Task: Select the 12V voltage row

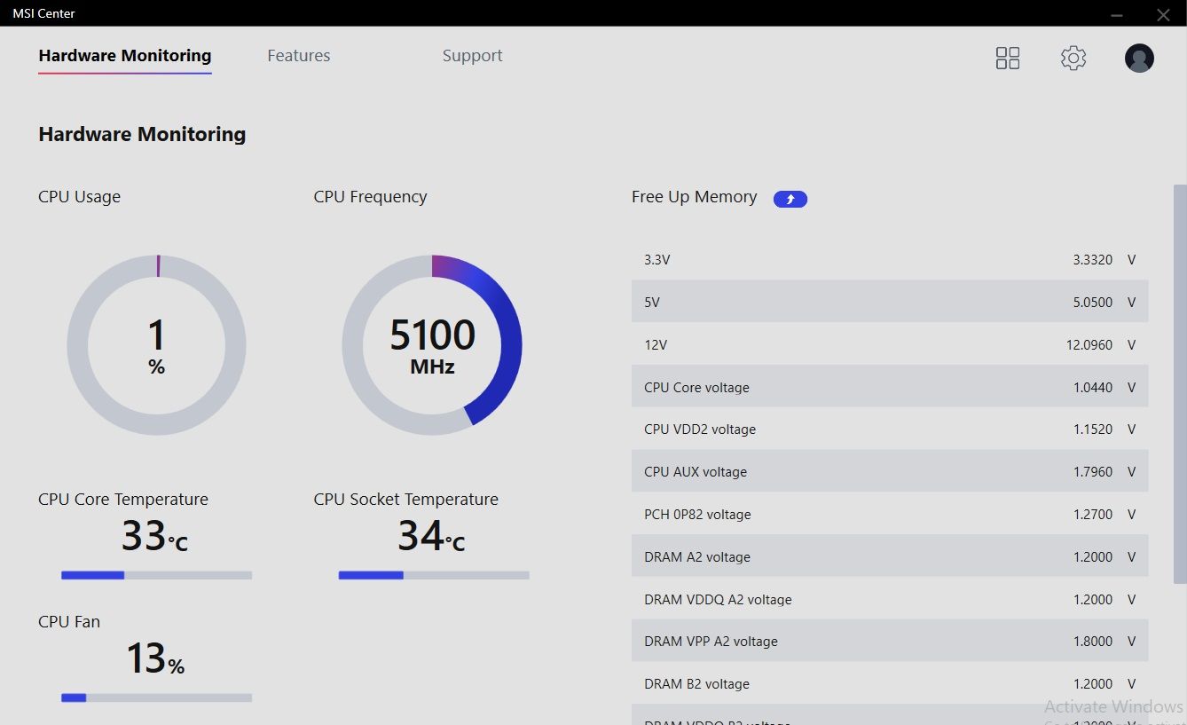Action: [x=889, y=344]
